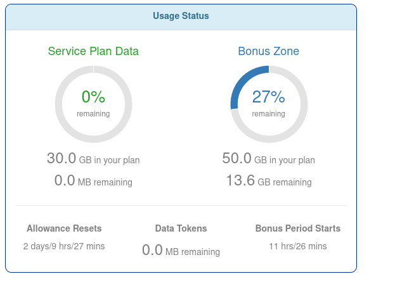Click the 0% remaining value
The height and width of the screenshot is (286, 395).
pos(93,97)
